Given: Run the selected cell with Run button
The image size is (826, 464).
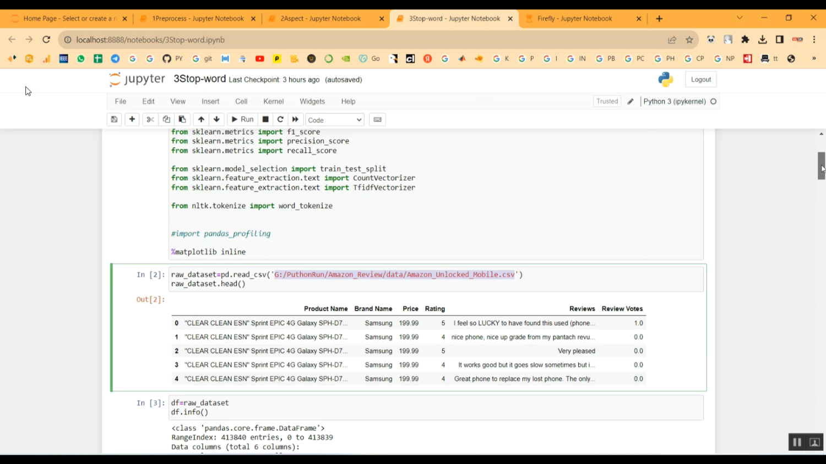Looking at the screenshot, I should pyautogui.click(x=242, y=119).
